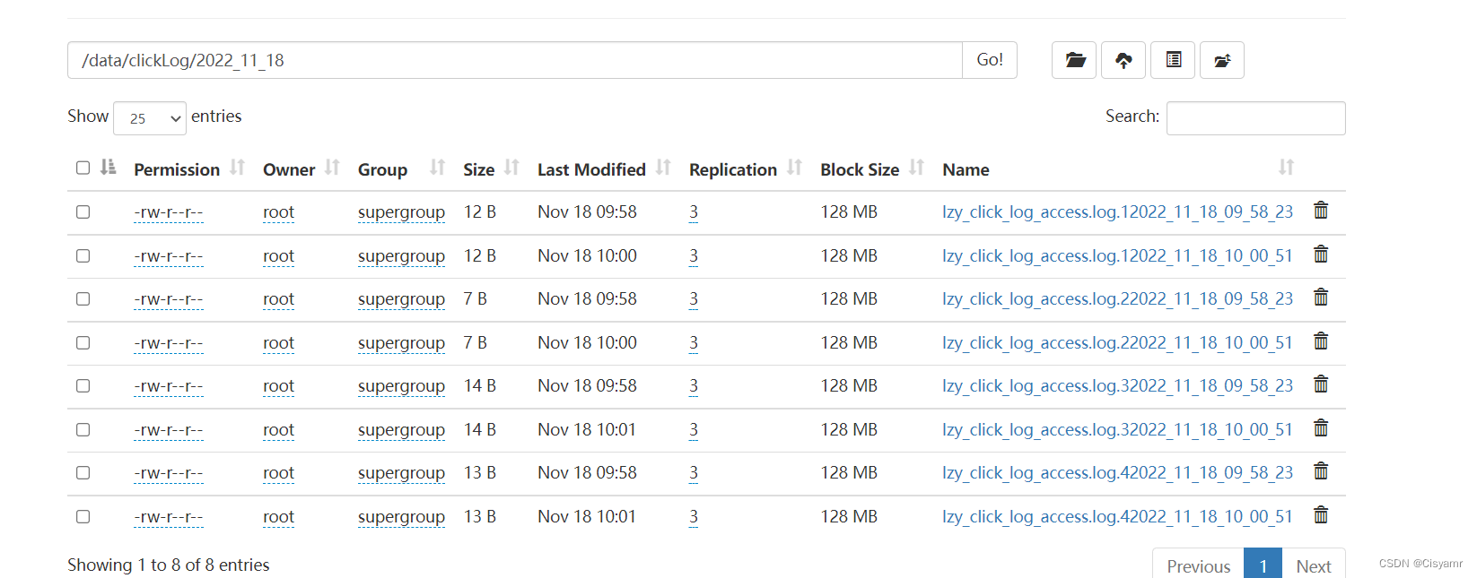Viewport: 1477px width, 578px height.
Task: Click the Search input field
Action: 1255,118
